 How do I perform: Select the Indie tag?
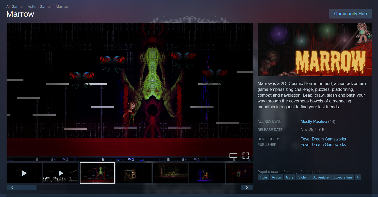coord(263,177)
